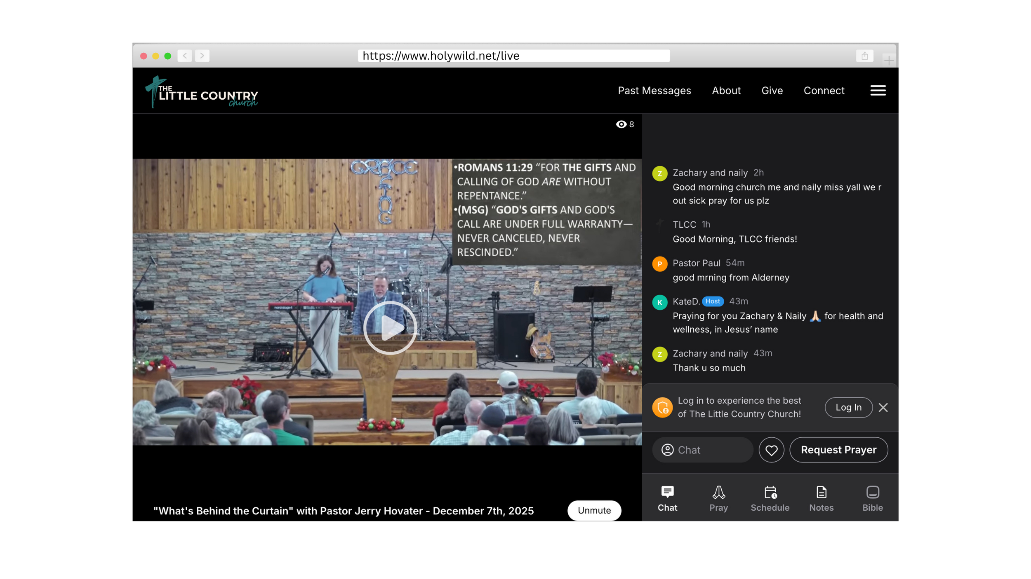1031x579 pixels.
Task: Open the Schedule tab icon
Action: [770, 493]
